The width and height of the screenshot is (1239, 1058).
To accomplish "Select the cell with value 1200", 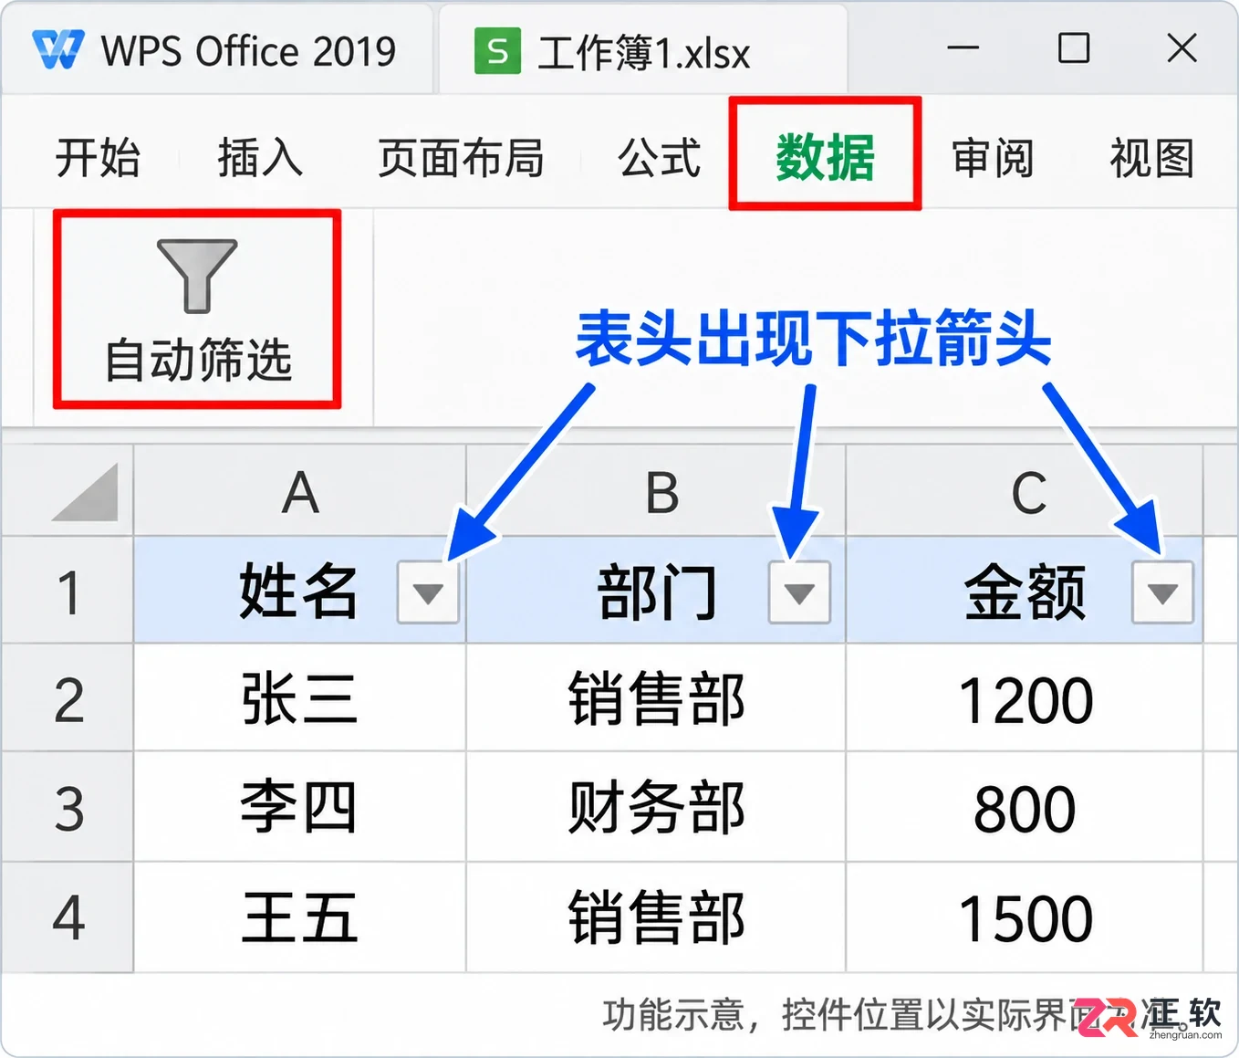I will (1025, 699).
